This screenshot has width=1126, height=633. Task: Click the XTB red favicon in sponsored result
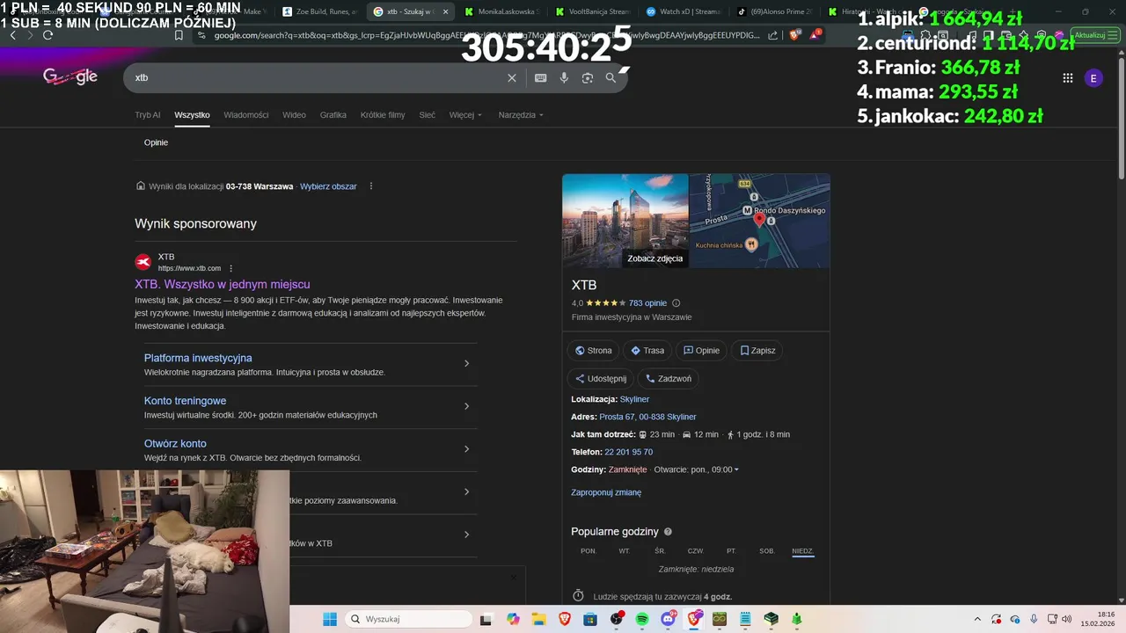[143, 262]
